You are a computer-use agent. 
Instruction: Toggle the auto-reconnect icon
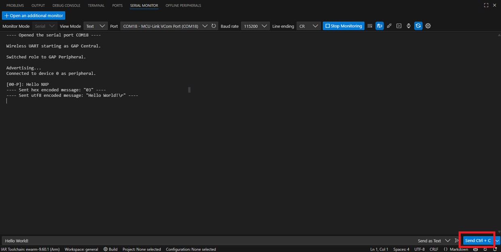click(418, 25)
